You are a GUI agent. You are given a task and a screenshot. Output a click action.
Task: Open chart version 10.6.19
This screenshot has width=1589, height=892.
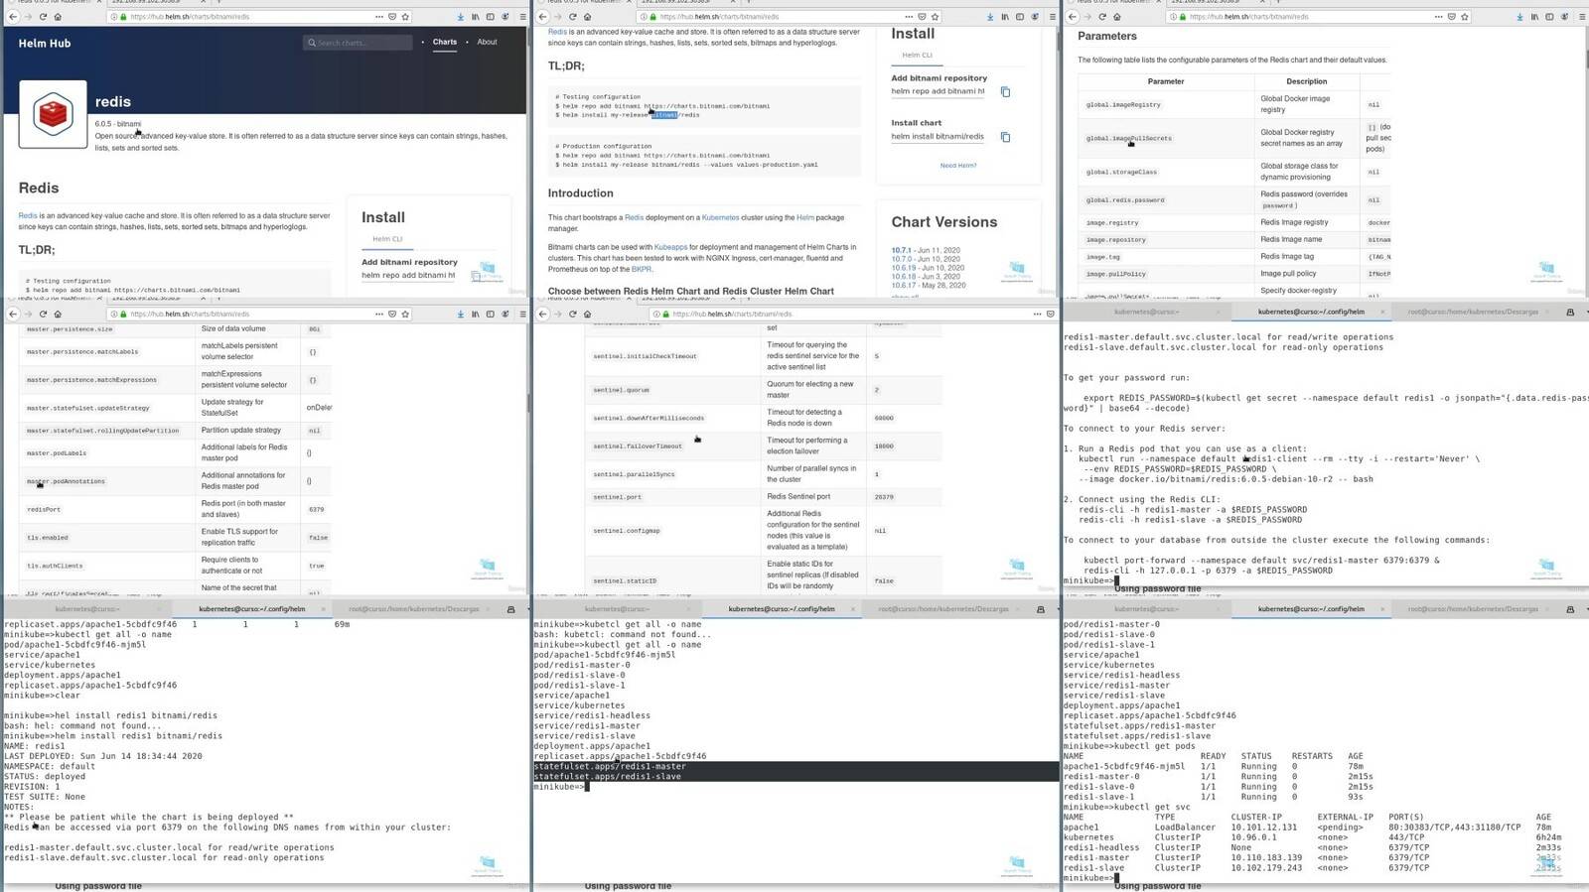(904, 268)
